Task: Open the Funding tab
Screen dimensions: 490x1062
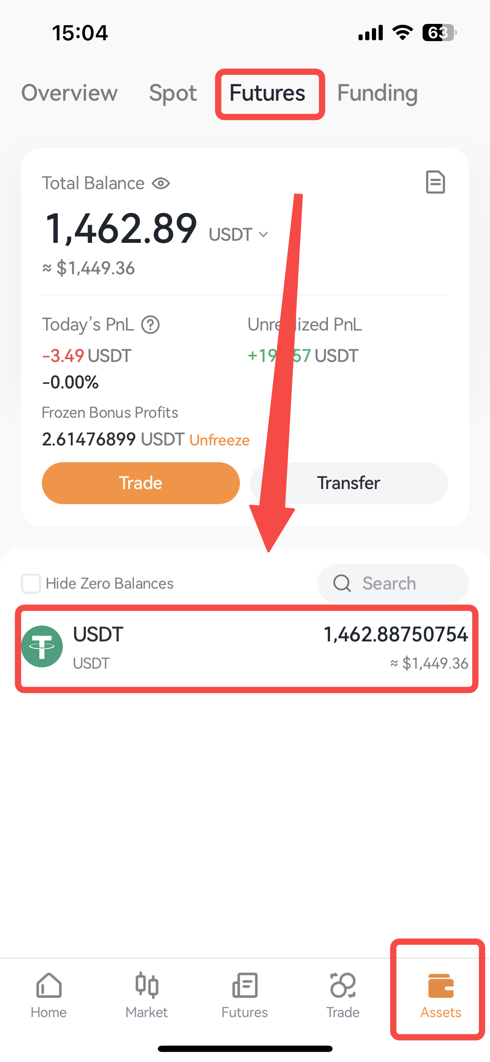Action: click(x=377, y=94)
